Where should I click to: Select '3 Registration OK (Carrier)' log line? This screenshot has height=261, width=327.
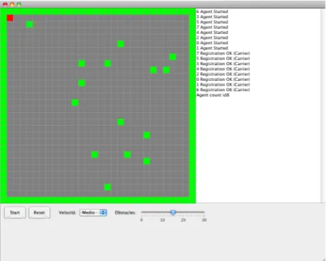pos(223,64)
